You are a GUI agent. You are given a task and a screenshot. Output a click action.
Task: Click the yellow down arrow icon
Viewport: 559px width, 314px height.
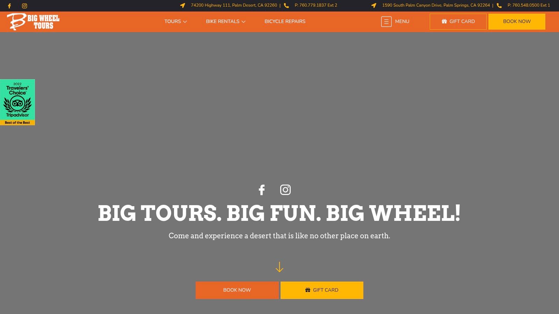point(279,267)
